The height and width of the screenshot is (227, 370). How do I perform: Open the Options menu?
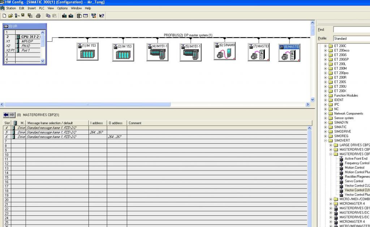(x=62, y=8)
